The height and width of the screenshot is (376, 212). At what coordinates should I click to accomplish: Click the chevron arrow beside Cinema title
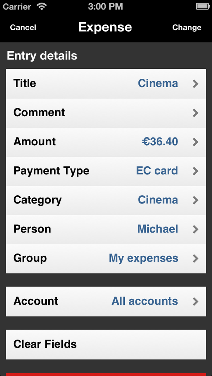click(x=196, y=84)
